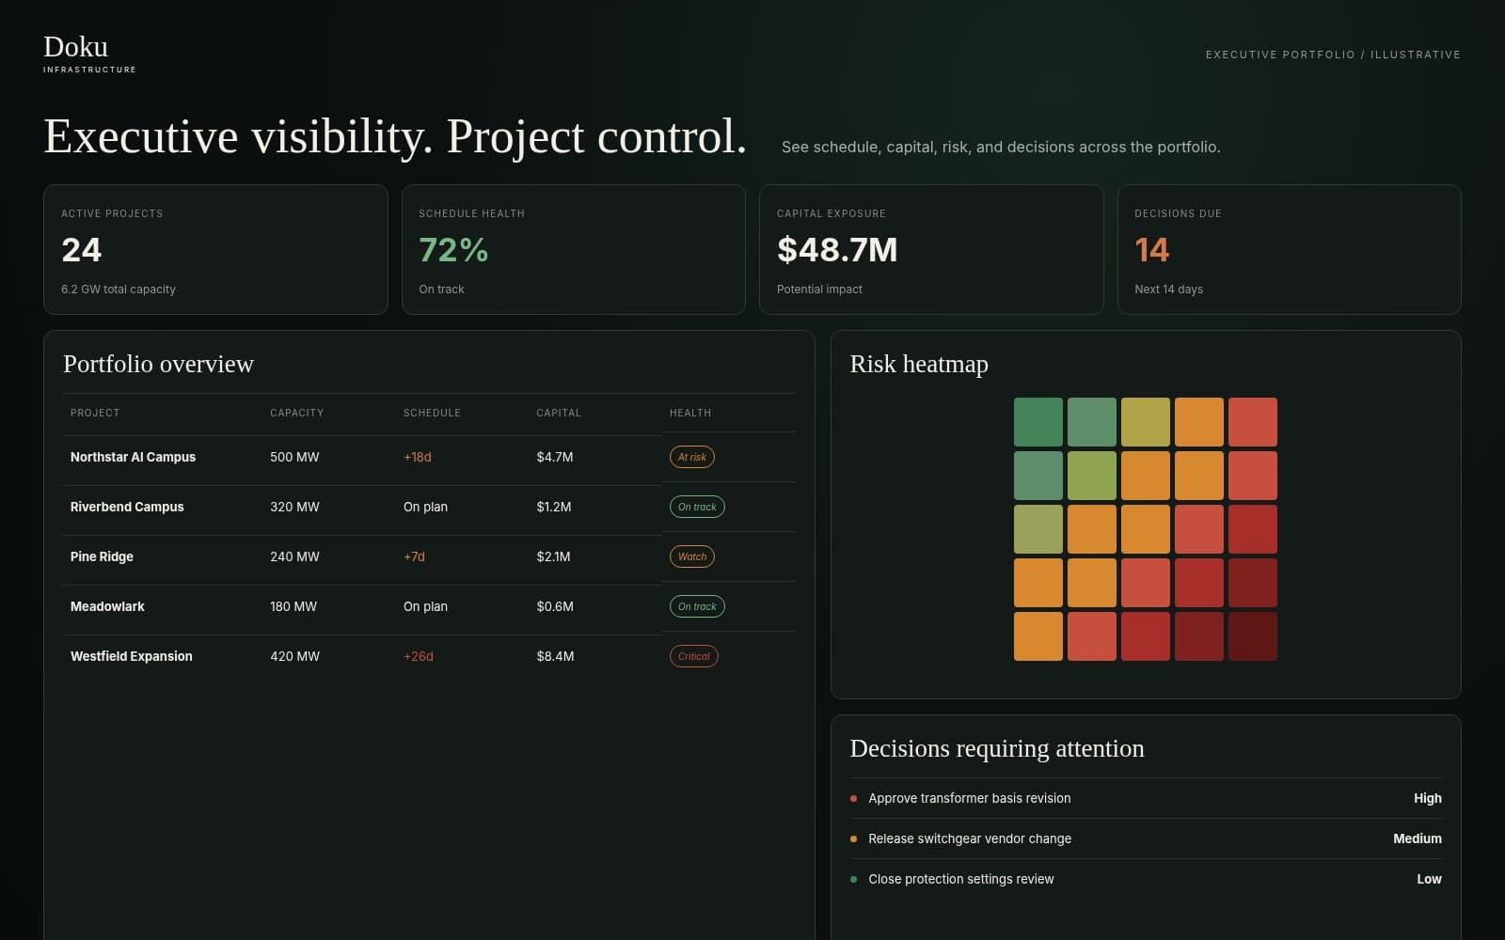Click the CAPITAL column header
Screen dimensions: 1505x940
[559, 413]
